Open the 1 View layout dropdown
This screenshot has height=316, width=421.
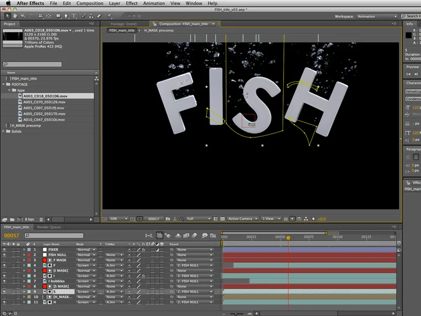270,219
